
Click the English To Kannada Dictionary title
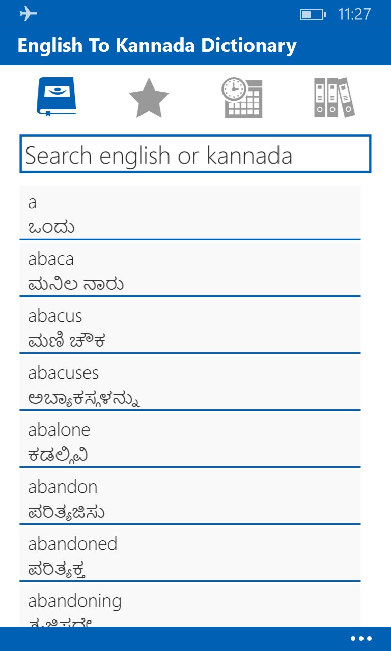[x=157, y=46]
